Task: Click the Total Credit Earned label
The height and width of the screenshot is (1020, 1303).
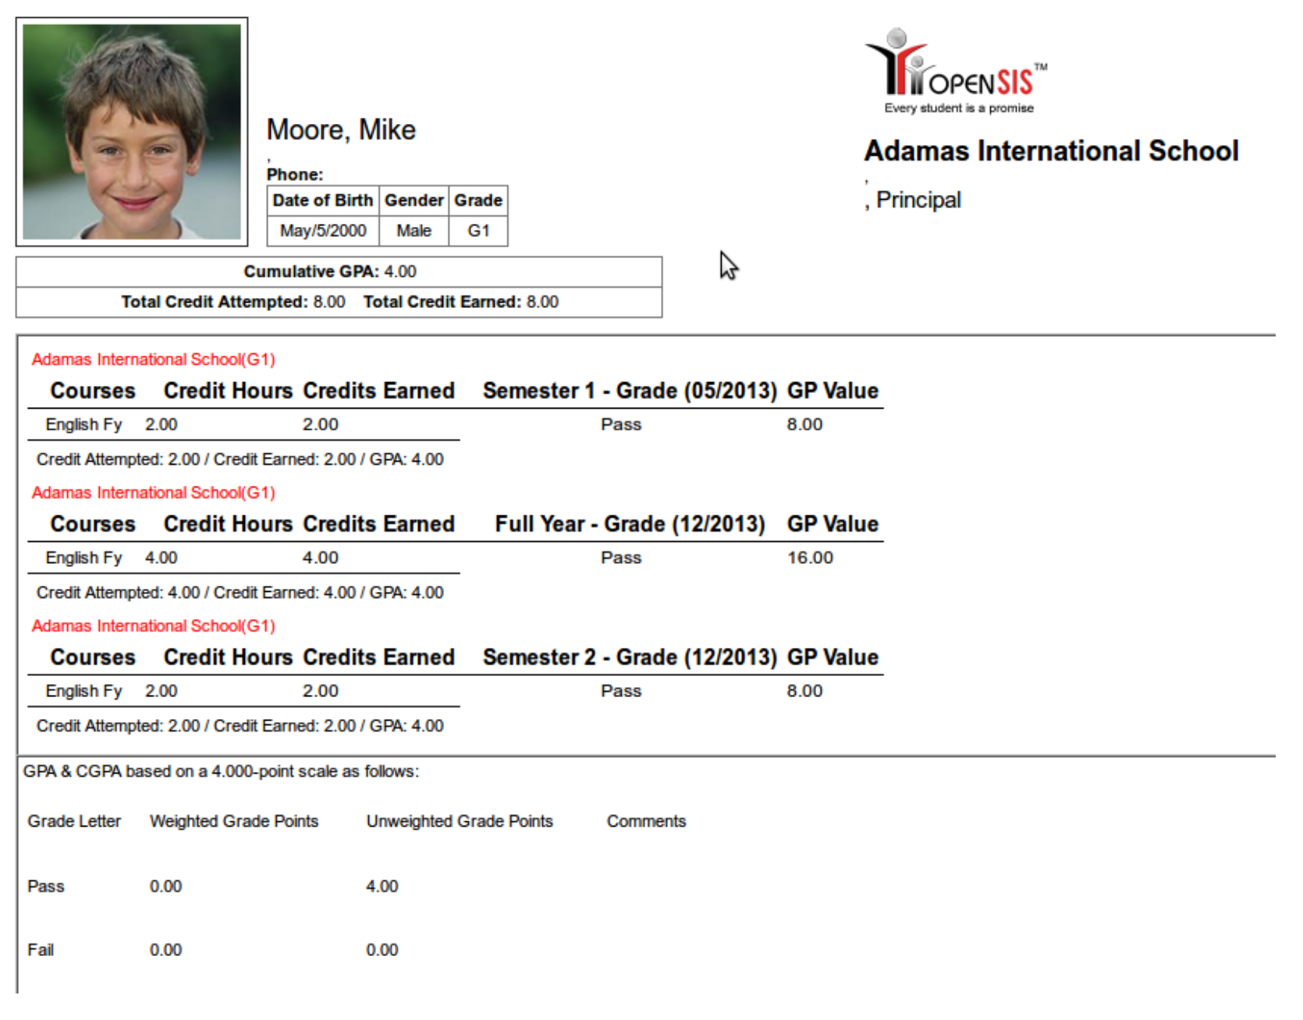Action: tap(442, 302)
